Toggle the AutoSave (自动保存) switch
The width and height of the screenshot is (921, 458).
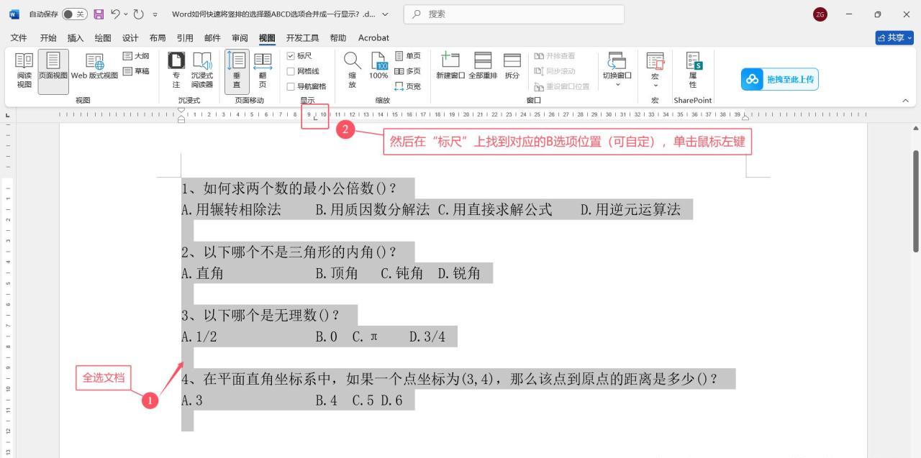click(74, 14)
